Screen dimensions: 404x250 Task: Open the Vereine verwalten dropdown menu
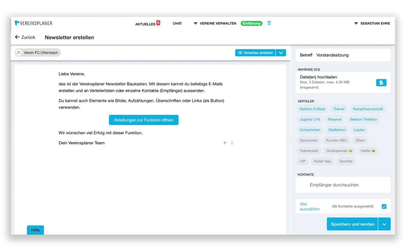[x=215, y=23]
